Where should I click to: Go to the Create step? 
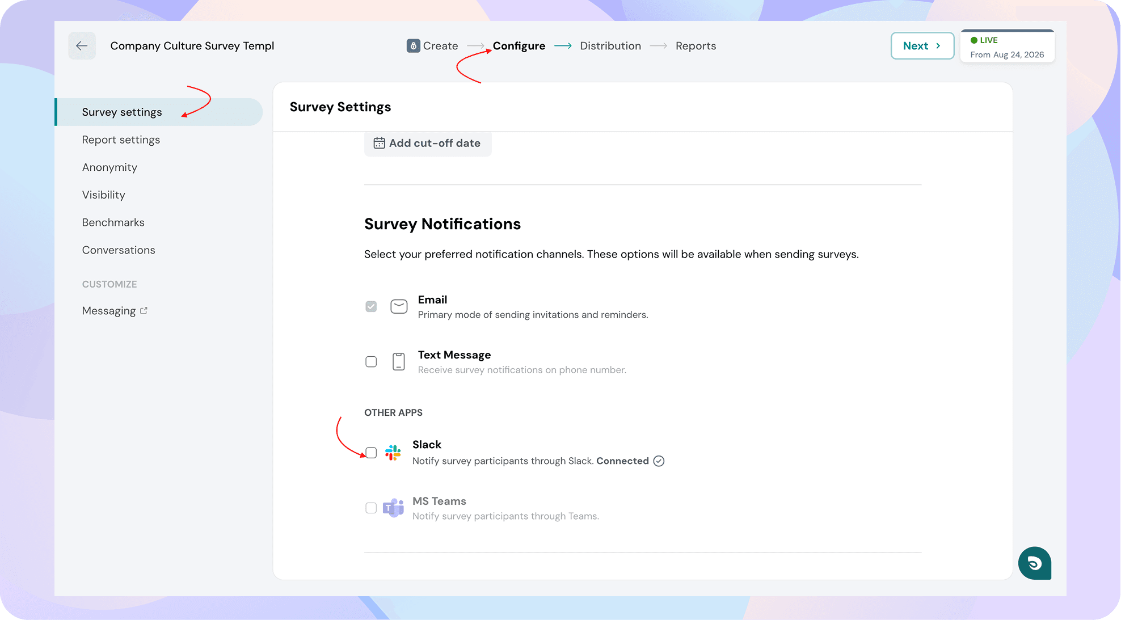[x=432, y=46]
